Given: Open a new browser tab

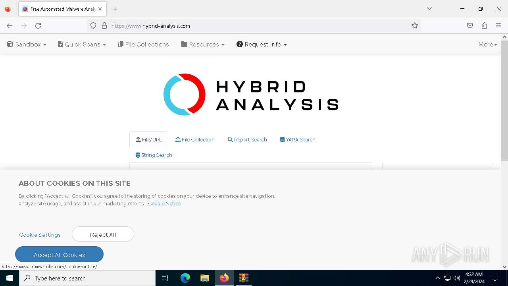Looking at the screenshot, I should (x=115, y=9).
